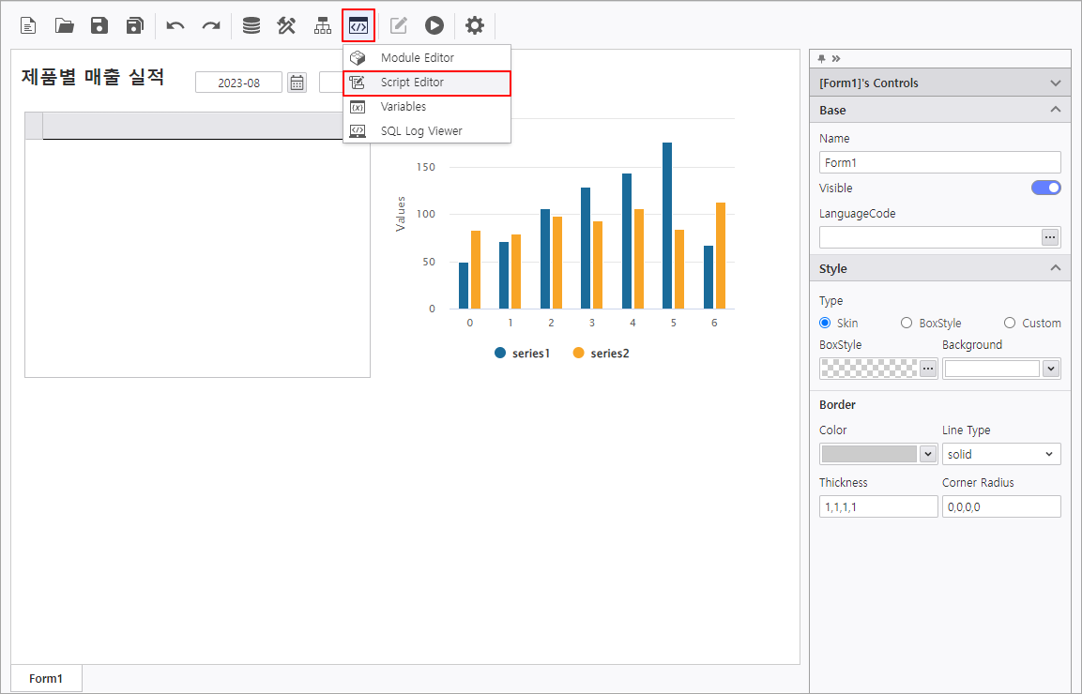Image resolution: width=1082 pixels, height=694 pixels.
Task: Click the New document icon
Action: [x=28, y=26]
